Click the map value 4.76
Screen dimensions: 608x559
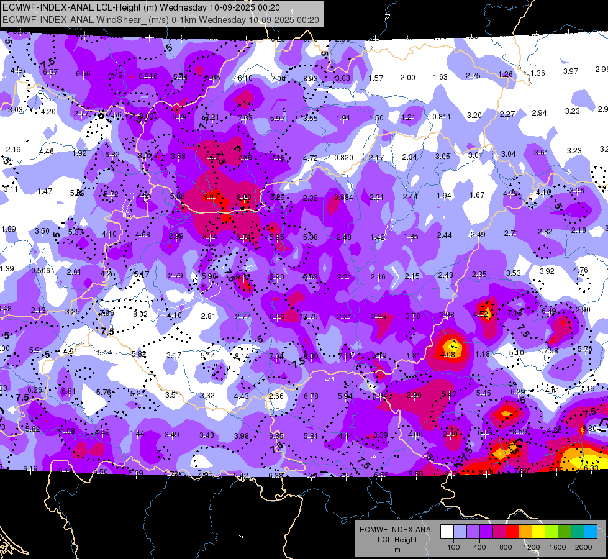pyautogui.click(x=581, y=270)
